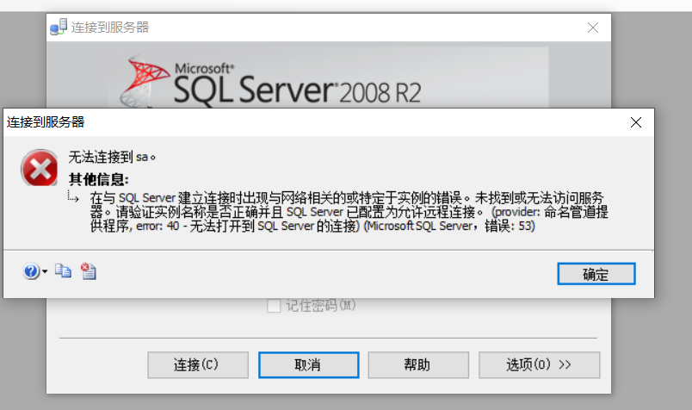Show technical details icon
This screenshot has height=410, width=692.
point(89,270)
